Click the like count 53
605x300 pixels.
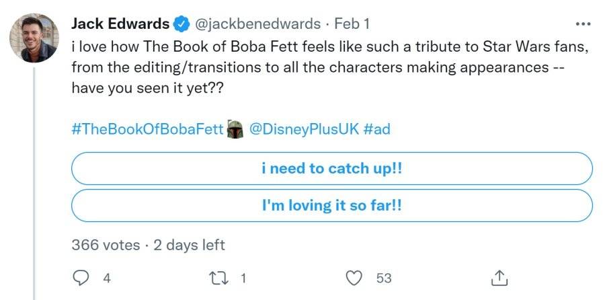[384, 278]
